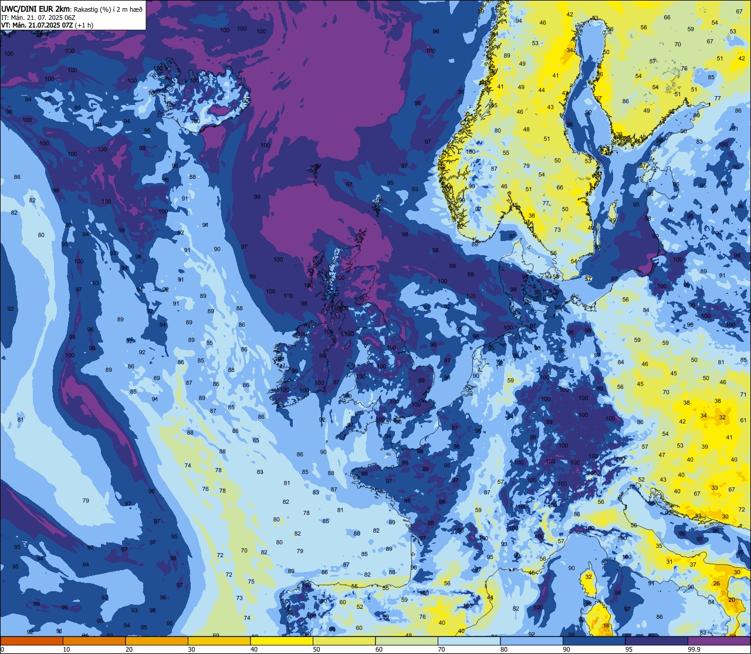Select the orange 10–20 legend swatch

94,641
